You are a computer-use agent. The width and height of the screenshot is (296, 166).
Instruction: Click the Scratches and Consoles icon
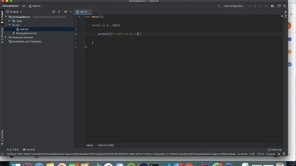[x=10, y=41]
